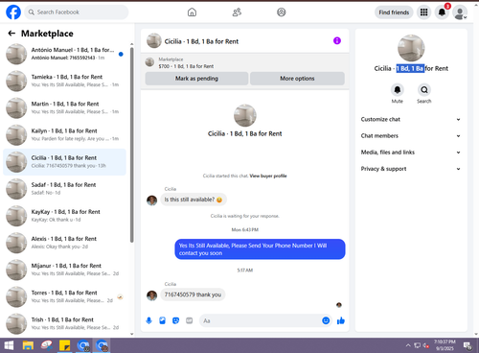Open conversation information purple icon

click(337, 40)
